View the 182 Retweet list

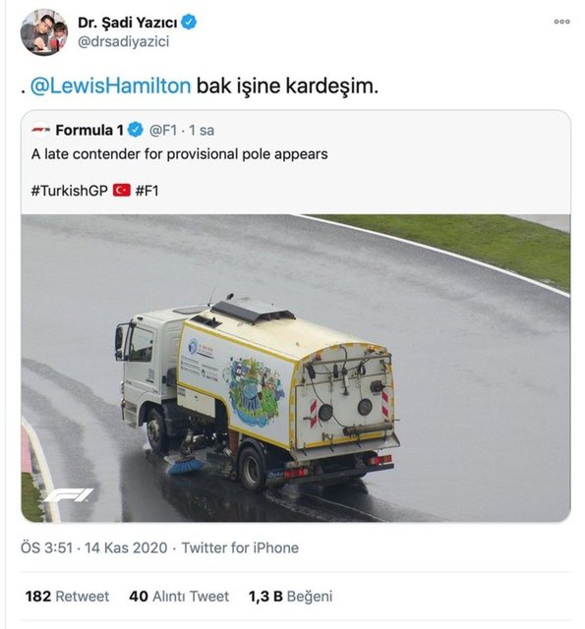coord(67,597)
